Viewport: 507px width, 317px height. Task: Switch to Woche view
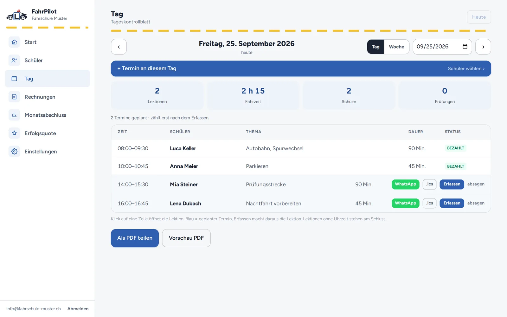click(x=396, y=47)
